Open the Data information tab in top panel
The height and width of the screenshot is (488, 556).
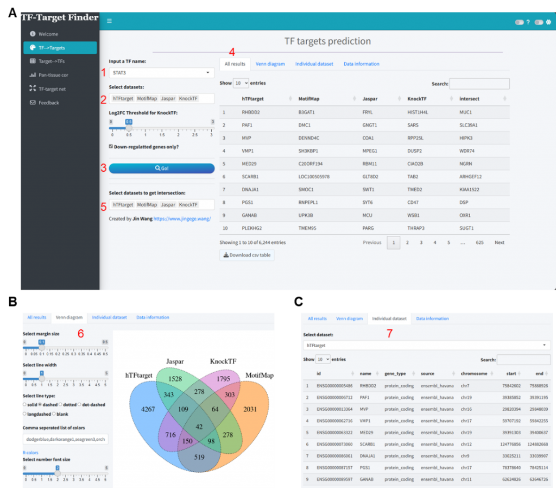tap(361, 64)
